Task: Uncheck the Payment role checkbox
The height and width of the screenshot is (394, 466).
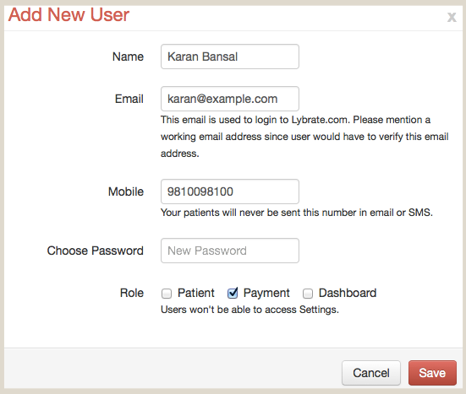Action: pyautogui.click(x=233, y=294)
